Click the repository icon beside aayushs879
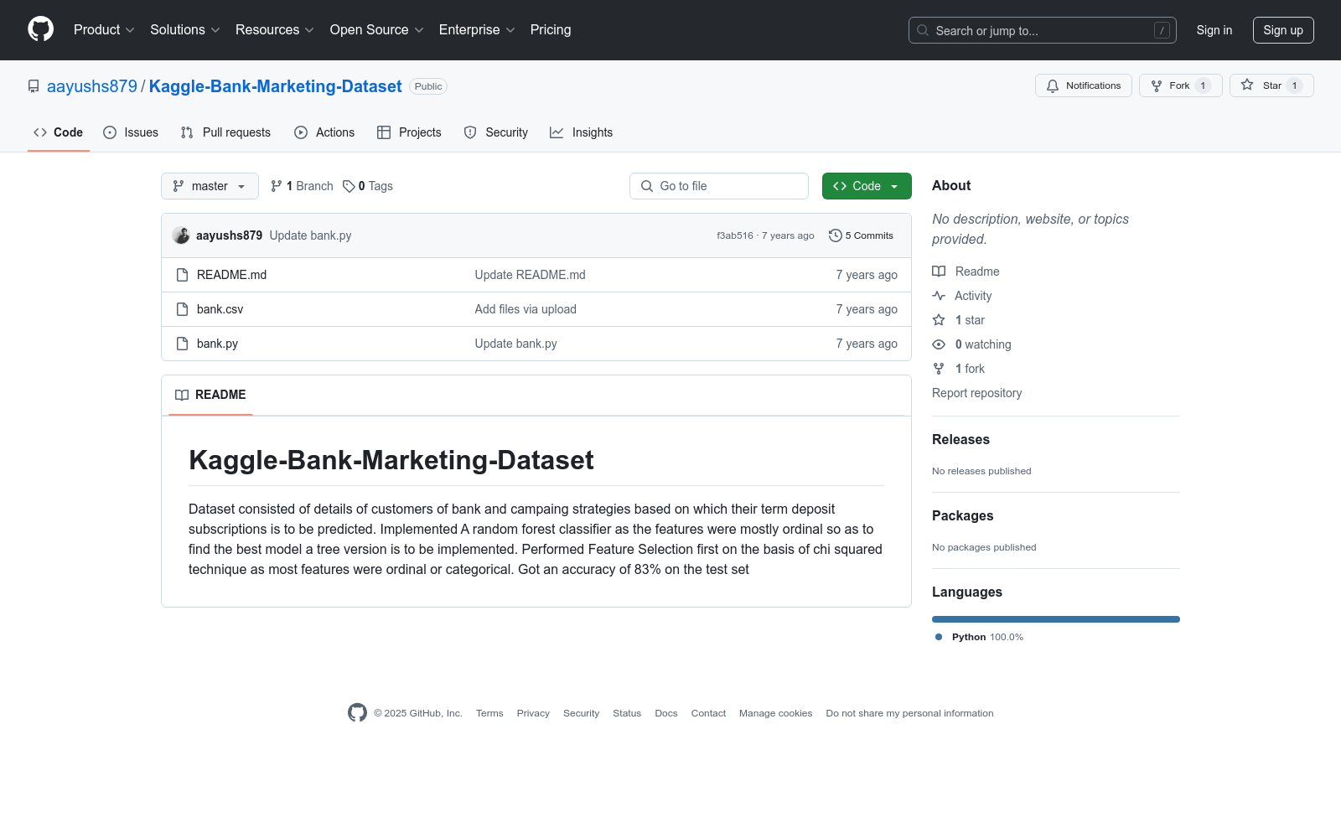 [x=34, y=86]
